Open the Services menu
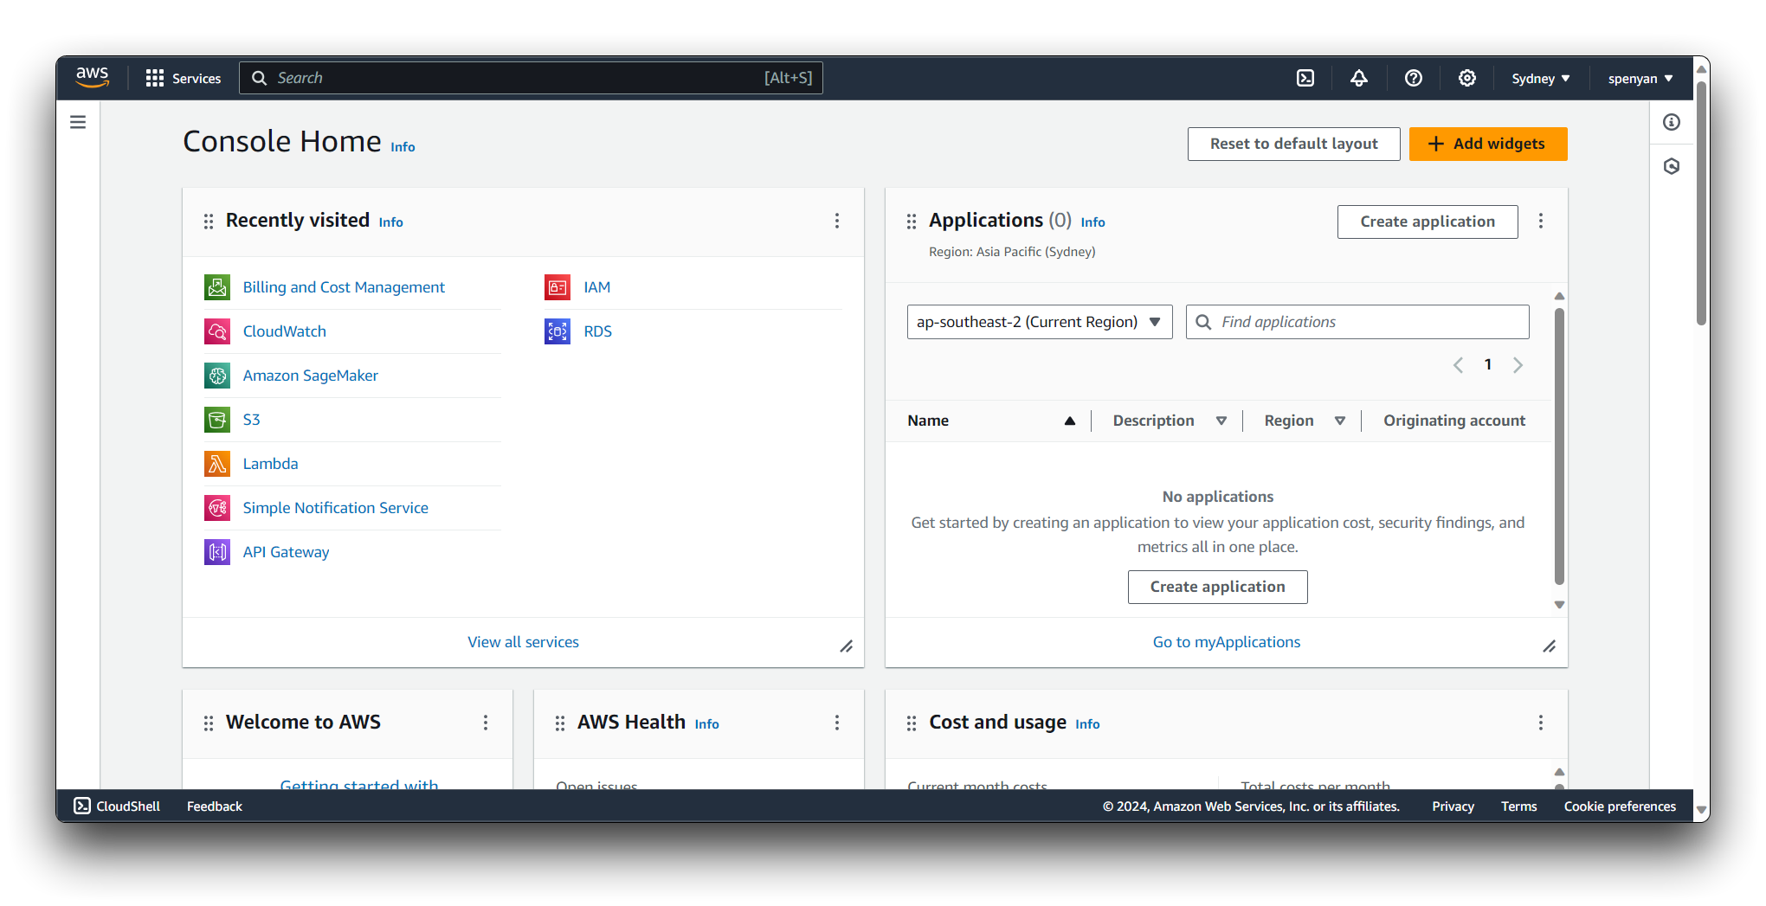This screenshot has height=906, width=1766. (x=184, y=79)
